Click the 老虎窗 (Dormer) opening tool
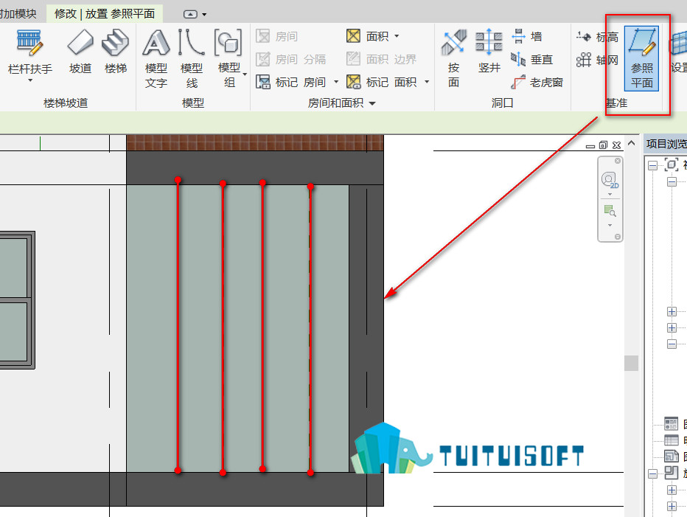This screenshot has width=687, height=517. 537,82
